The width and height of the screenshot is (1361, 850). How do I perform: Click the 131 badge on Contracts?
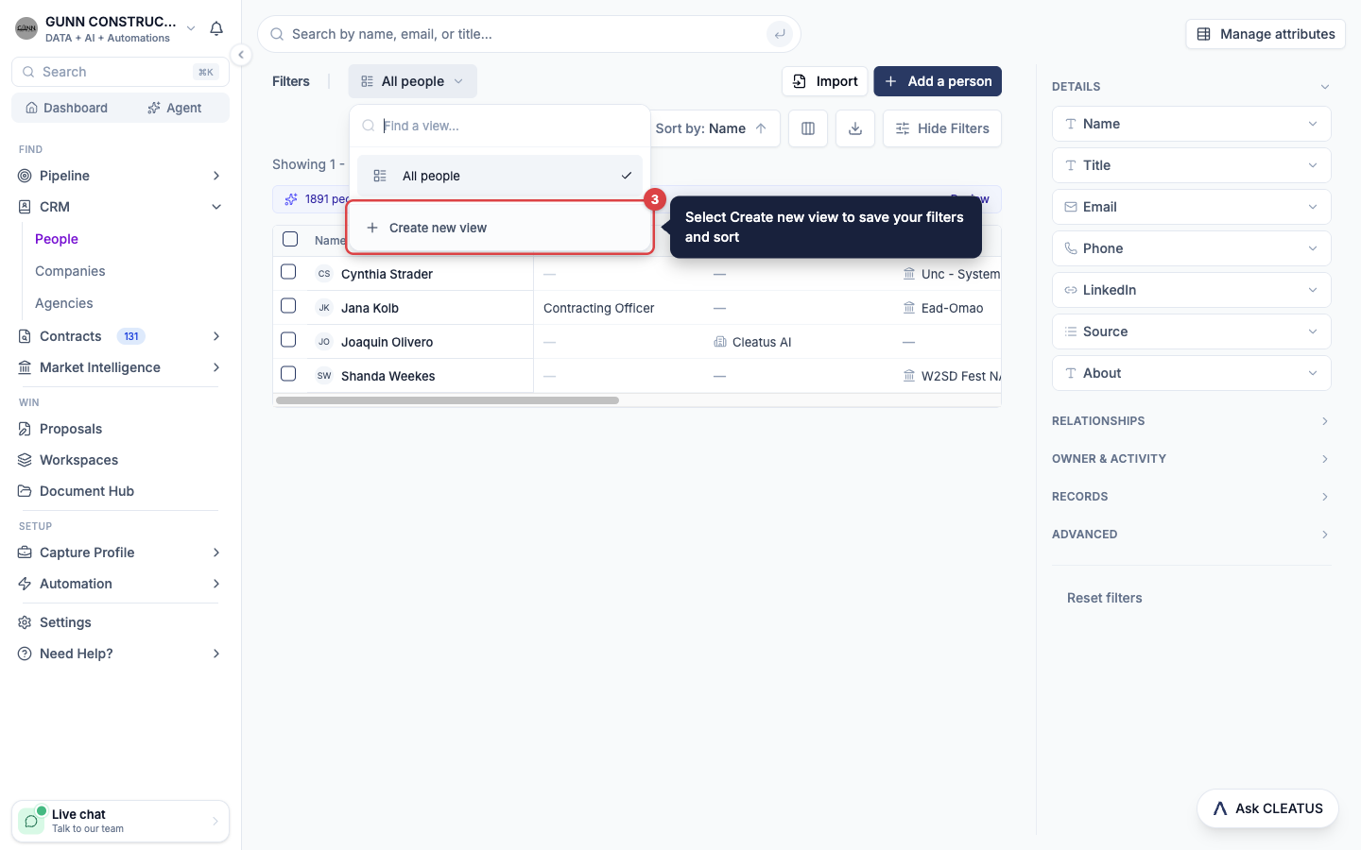tap(131, 336)
